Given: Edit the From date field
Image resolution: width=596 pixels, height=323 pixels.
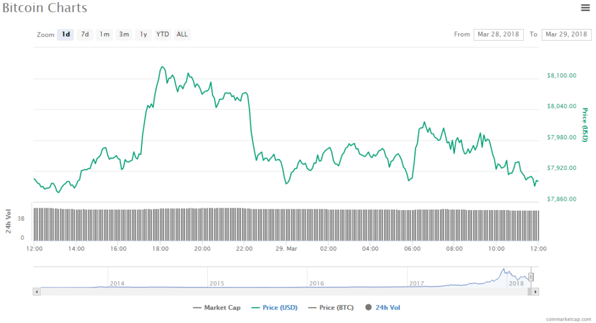Looking at the screenshot, I should [498, 34].
